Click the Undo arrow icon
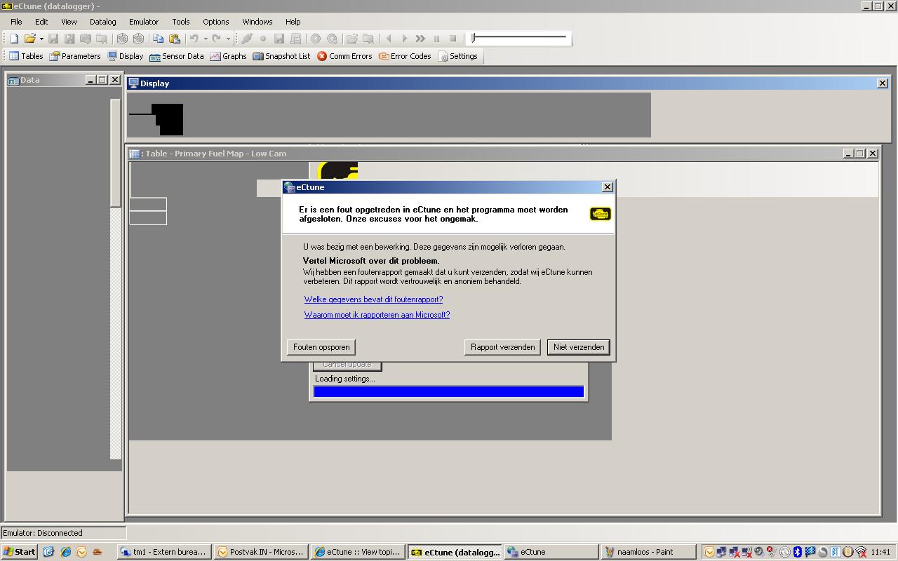This screenshot has width=898, height=561. (194, 39)
